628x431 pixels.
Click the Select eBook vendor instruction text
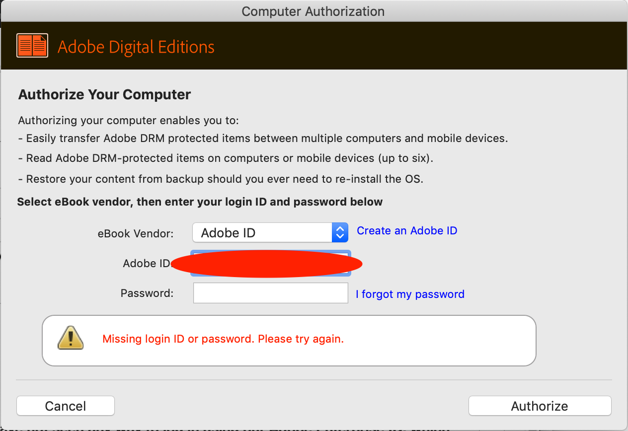200,202
